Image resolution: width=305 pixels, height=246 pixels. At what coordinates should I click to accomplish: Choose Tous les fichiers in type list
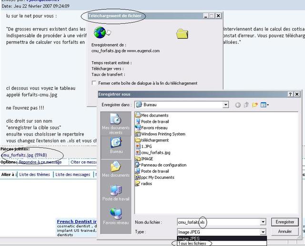222,243
